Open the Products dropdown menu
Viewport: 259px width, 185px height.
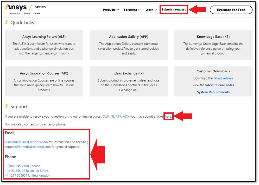(x=111, y=10)
